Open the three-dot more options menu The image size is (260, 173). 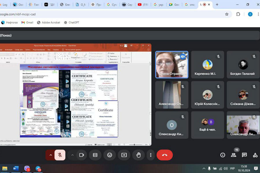(x=151, y=155)
